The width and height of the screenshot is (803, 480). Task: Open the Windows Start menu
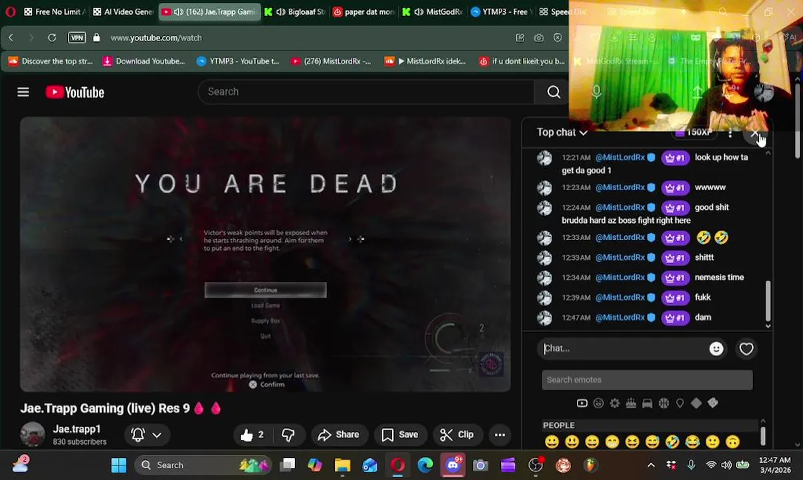coord(119,465)
